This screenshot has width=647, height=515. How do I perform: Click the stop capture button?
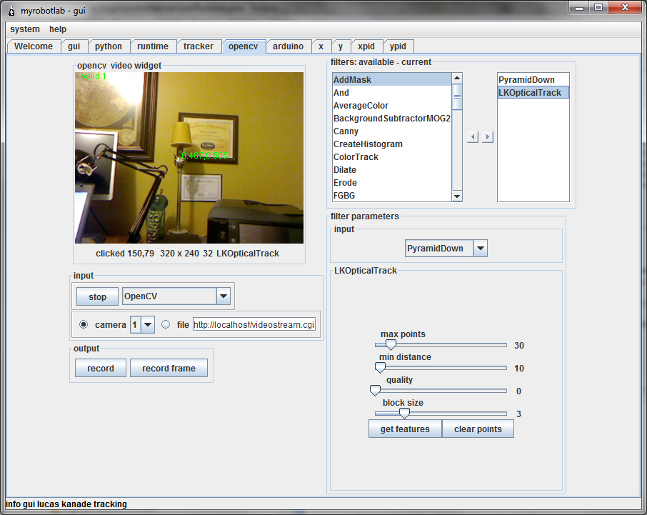pyautogui.click(x=97, y=296)
